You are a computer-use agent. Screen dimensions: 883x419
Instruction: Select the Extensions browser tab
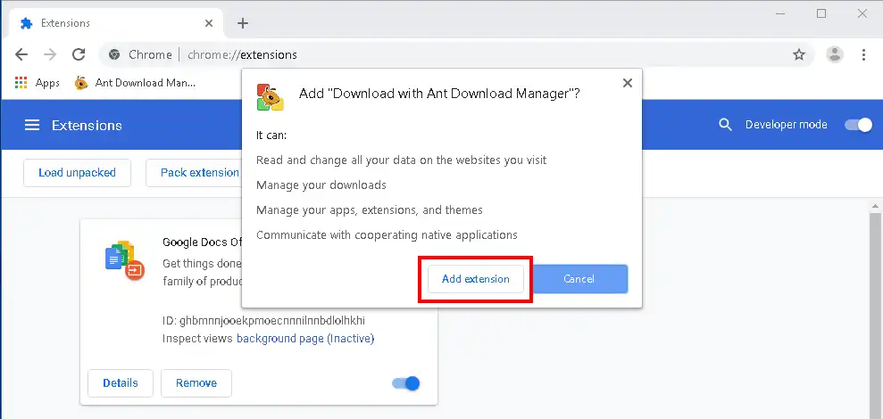117,23
